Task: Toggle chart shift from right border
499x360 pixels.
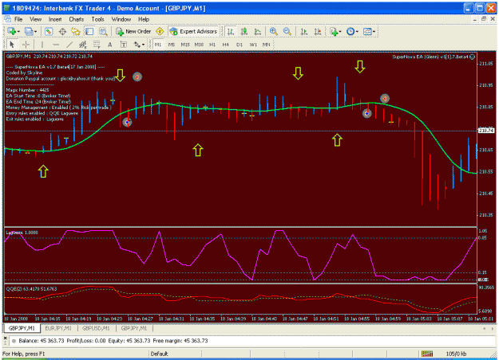Action: 318,31
